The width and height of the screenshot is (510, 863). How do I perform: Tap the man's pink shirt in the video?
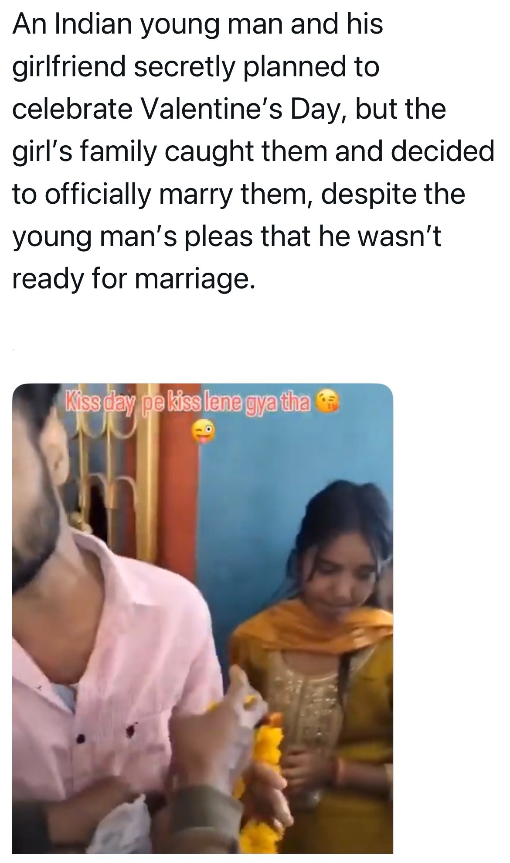[109, 681]
